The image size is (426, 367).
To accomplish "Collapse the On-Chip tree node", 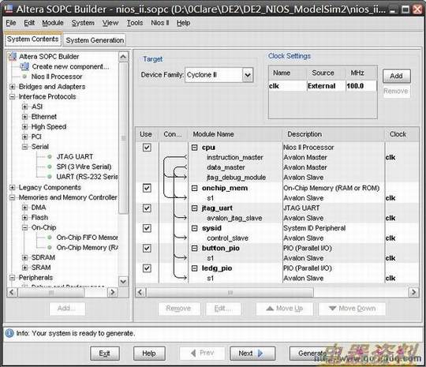I will tap(24, 227).
